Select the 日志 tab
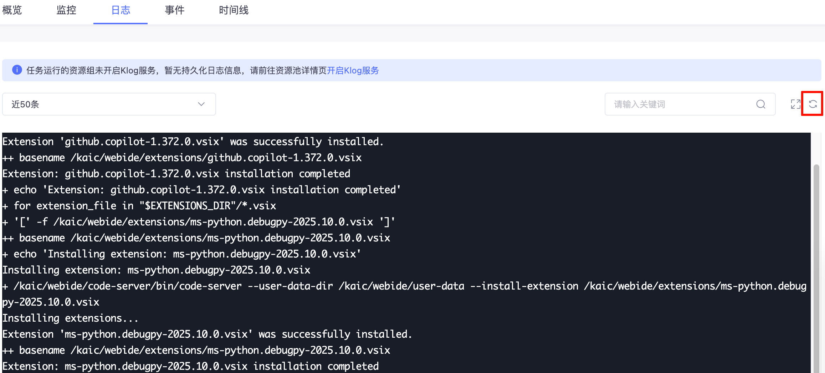825x373 pixels. [121, 10]
